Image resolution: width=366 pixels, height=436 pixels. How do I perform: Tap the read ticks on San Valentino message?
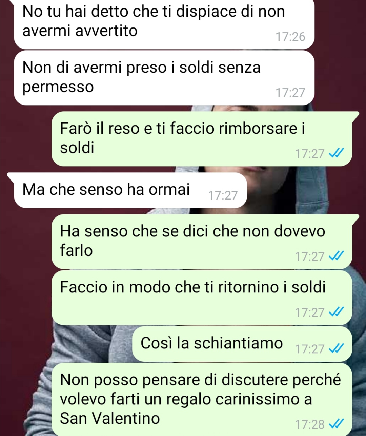337,424
